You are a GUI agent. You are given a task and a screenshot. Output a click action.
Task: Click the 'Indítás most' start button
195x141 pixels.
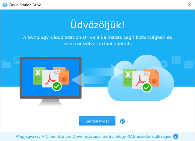coord(97,121)
